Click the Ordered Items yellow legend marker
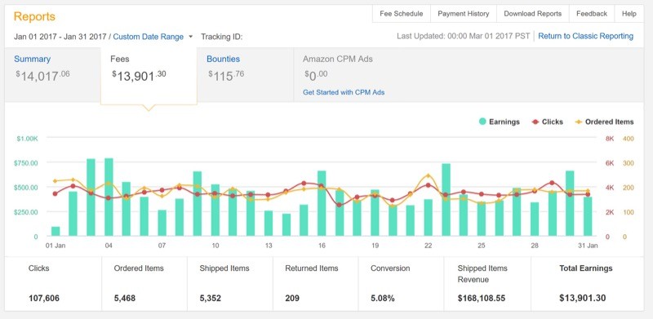653x319 pixels. [x=579, y=122]
